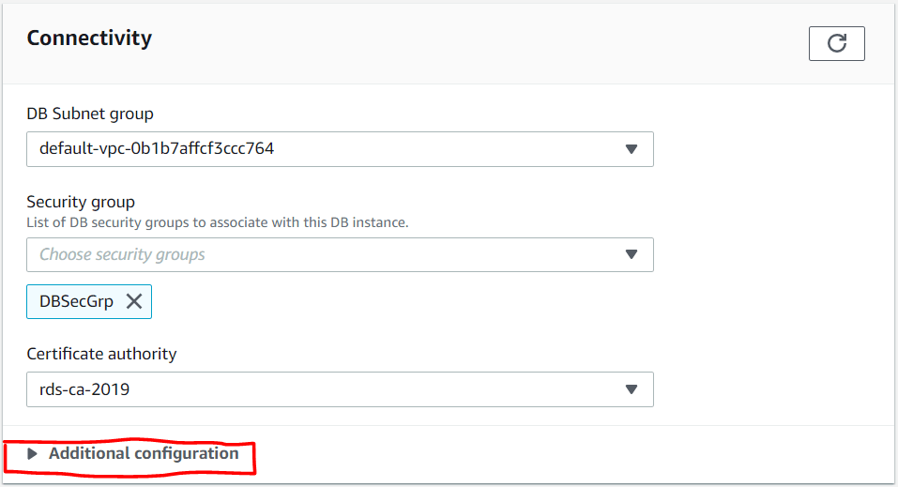This screenshot has width=898, height=487.
Task: Click the Security group dropdown arrow
Action: (x=632, y=254)
